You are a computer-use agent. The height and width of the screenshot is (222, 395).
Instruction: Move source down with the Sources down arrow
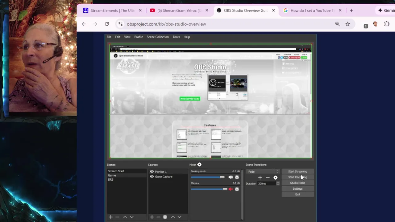(179, 217)
